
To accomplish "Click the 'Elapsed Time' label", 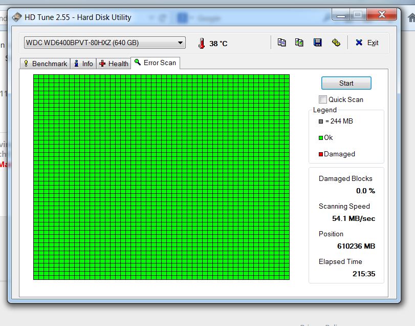I will click(x=340, y=261).
